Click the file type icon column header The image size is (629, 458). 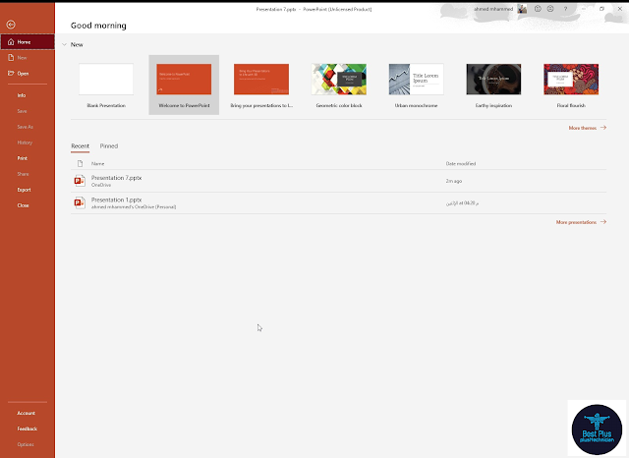[80, 163]
